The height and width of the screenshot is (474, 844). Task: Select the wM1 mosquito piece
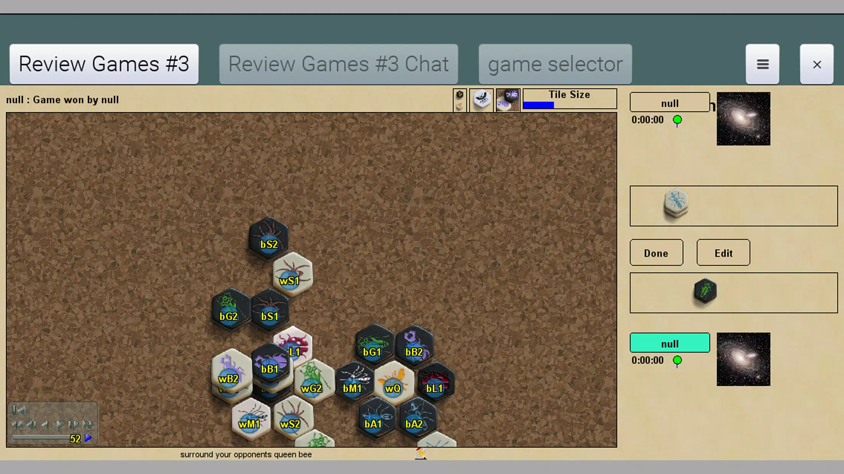click(x=249, y=419)
